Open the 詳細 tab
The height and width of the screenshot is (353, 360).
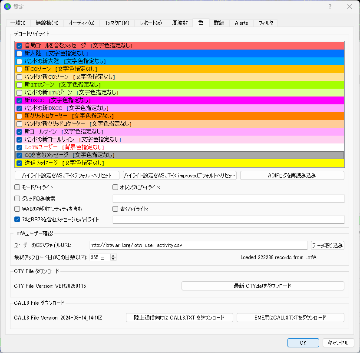pos(219,23)
